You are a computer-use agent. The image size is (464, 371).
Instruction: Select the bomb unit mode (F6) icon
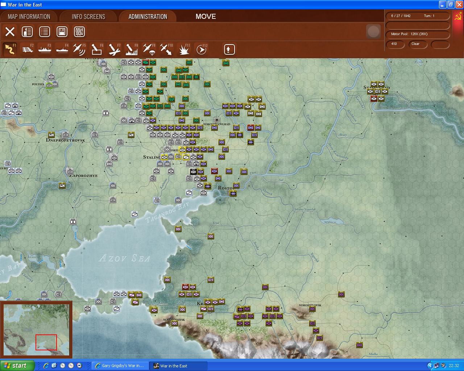[97, 49]
